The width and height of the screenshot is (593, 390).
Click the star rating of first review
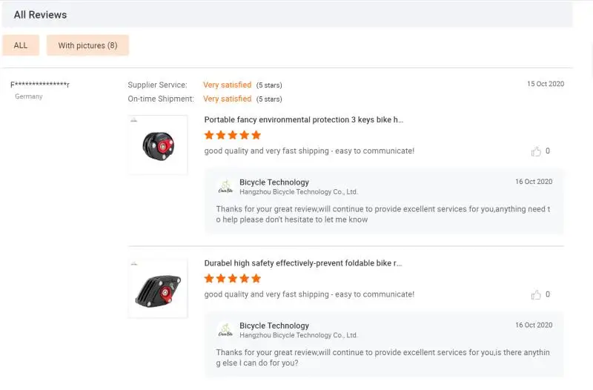click(x=233, y=135)
